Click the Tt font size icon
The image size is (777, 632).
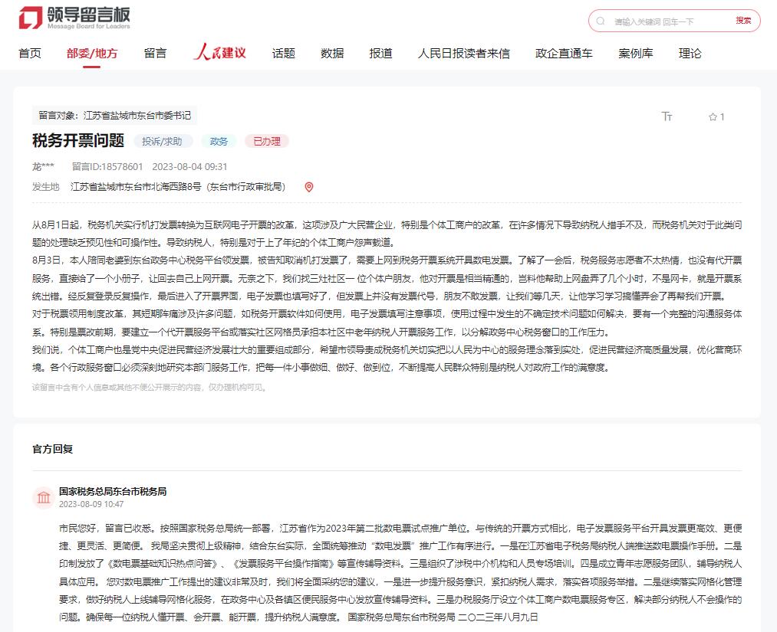[x=667, y=116]
